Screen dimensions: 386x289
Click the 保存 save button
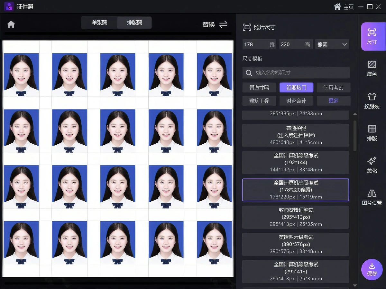372,269
